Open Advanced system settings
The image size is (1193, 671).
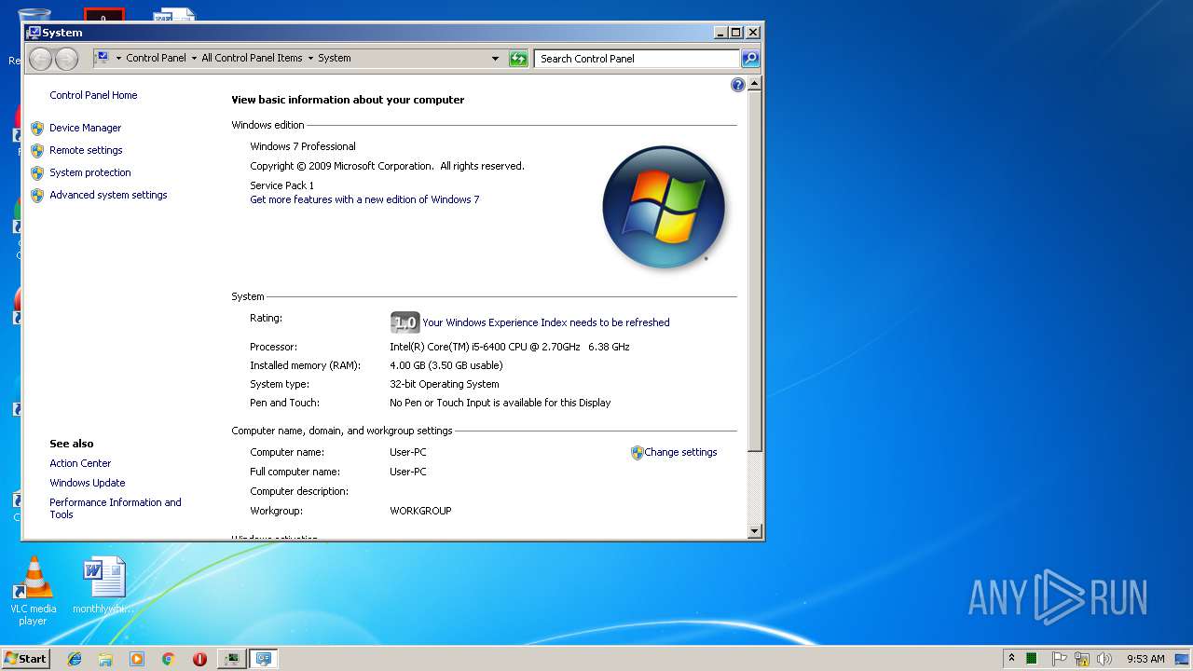108,195
